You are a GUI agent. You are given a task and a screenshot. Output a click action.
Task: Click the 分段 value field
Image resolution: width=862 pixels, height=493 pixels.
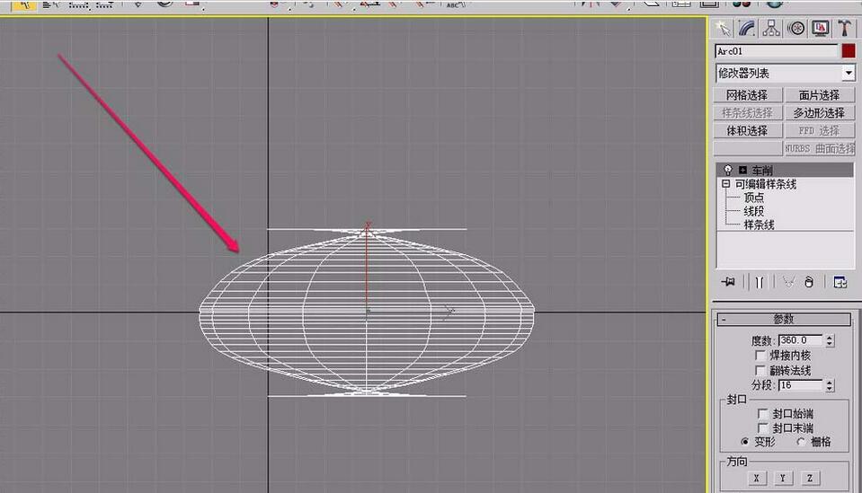800,385
